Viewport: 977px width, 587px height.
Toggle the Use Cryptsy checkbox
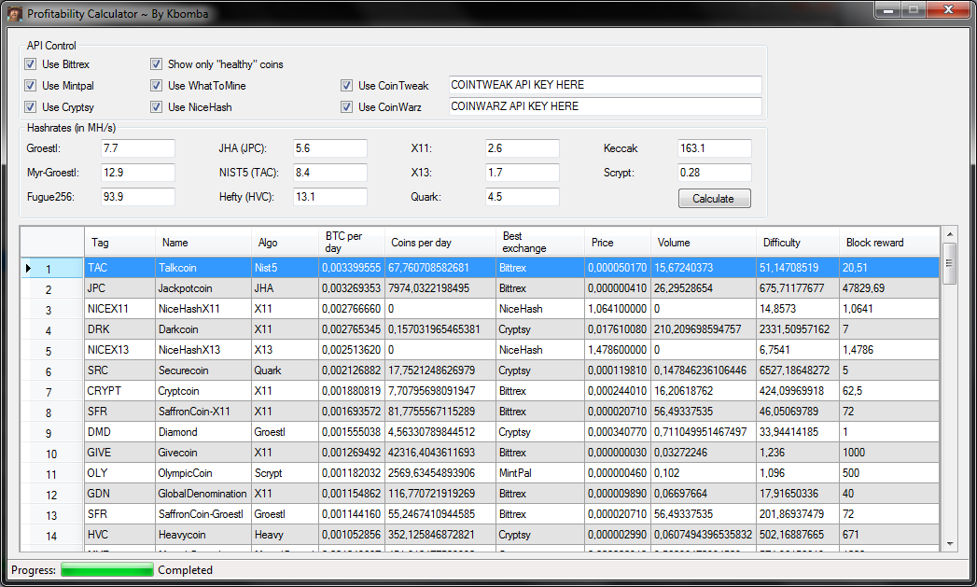[30, 107]
